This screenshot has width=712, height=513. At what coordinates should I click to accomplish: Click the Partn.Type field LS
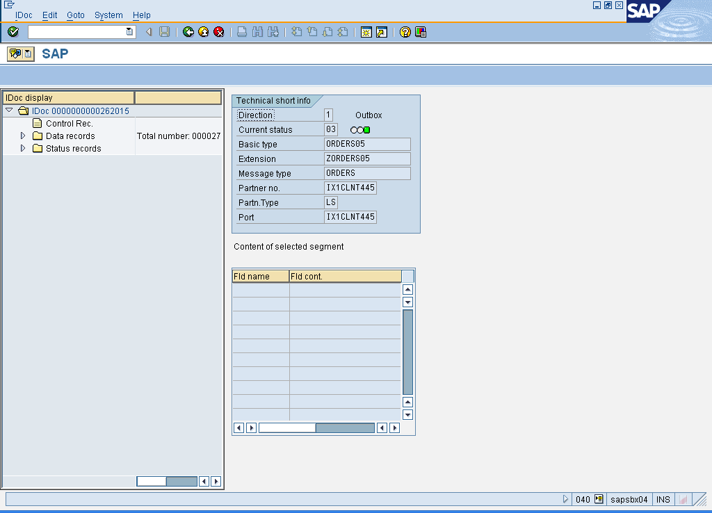pos(330,202)
